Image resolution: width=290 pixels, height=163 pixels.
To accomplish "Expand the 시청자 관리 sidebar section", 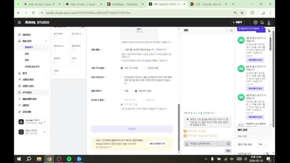I will 46,80.
